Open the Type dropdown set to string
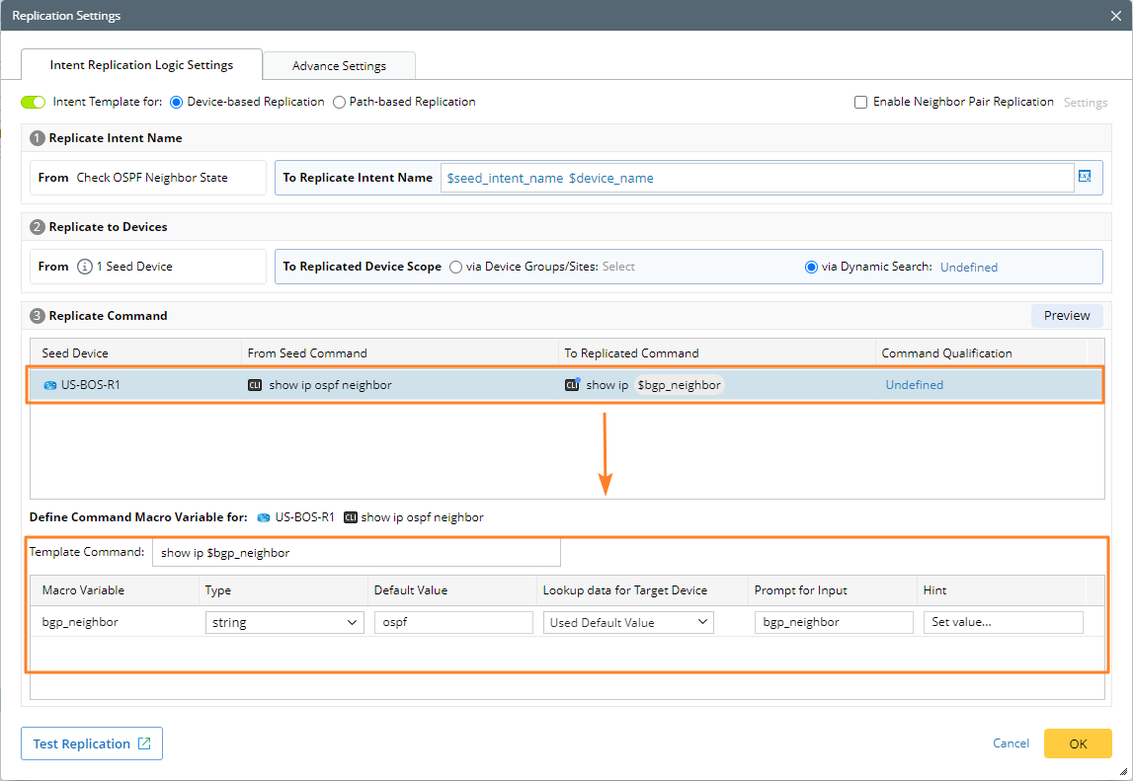Viewport: 1133px width, 781px height. tap(284, 622)
